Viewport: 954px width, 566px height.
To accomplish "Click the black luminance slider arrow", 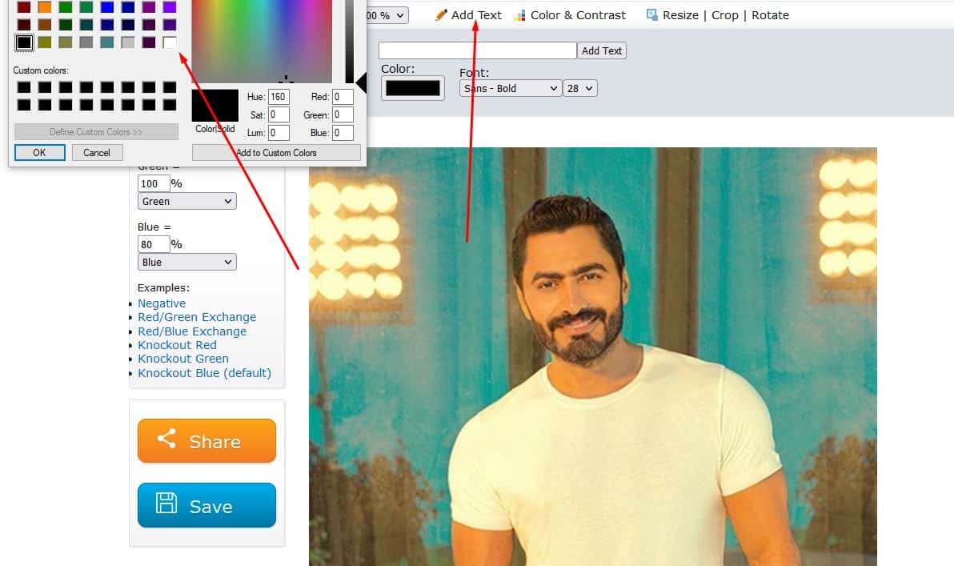I will point(361,82).
